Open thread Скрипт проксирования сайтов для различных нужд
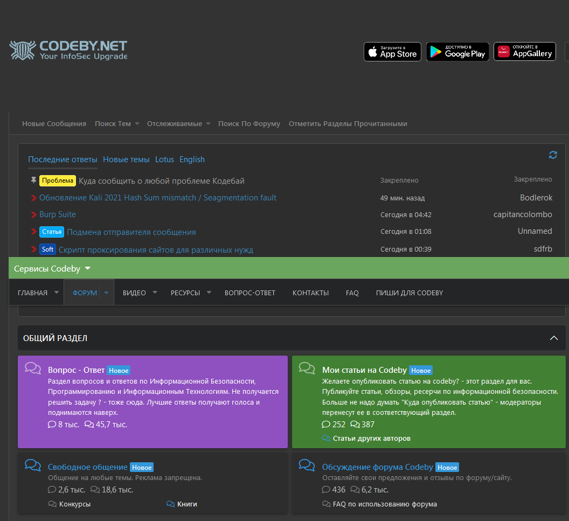 (156, 249)
